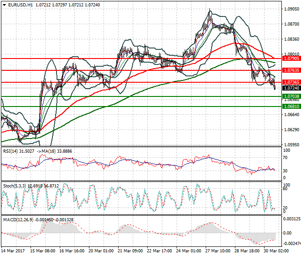
Task: Click the MACD scale value 0.003125
Action: tap(291, 219)
